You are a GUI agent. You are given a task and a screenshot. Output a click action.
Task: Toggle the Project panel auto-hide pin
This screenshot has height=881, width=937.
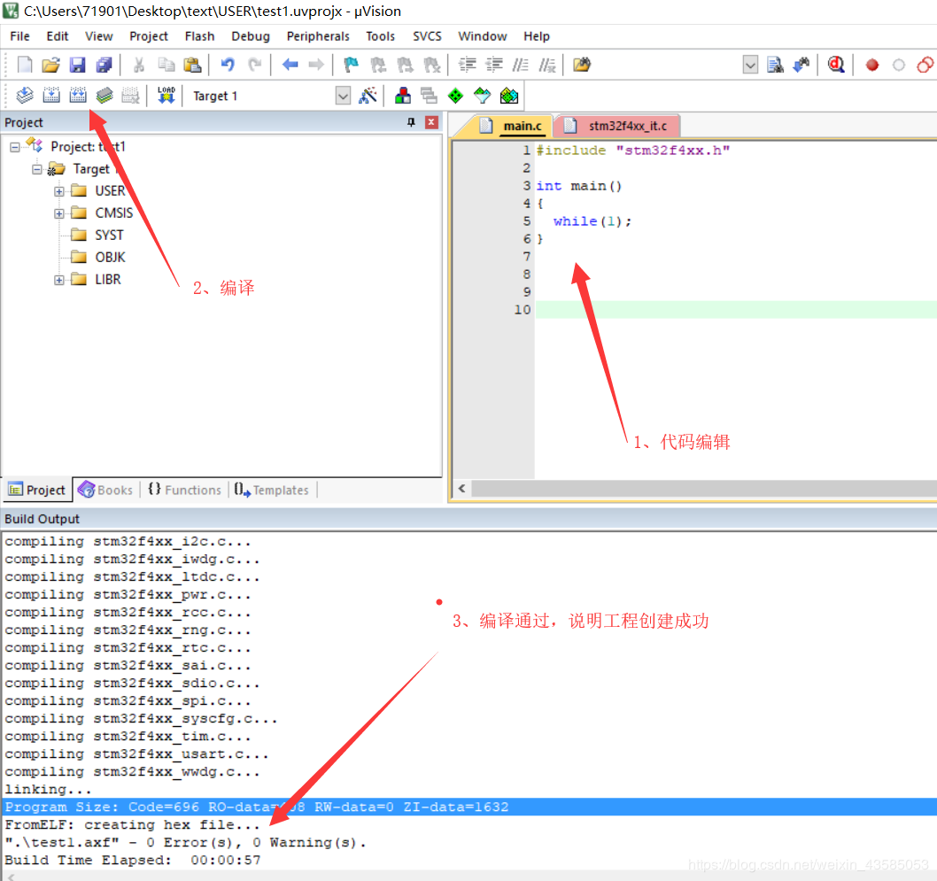pos(411,122)
